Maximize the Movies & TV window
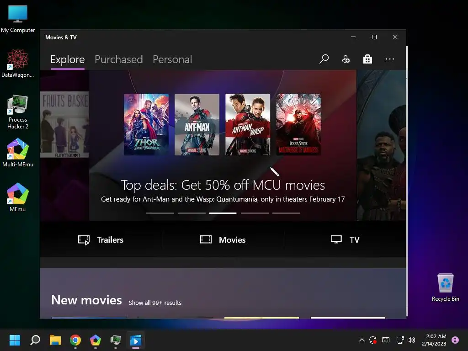This screenshot has height=351, width=468. tap(374, 37)
